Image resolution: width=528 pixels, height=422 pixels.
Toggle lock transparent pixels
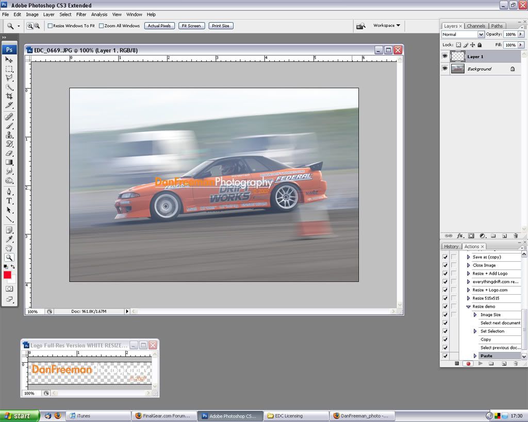(458, 45)
